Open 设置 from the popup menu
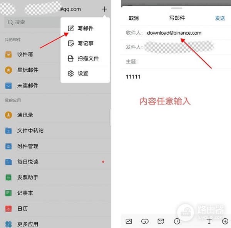 pos(83,73)
